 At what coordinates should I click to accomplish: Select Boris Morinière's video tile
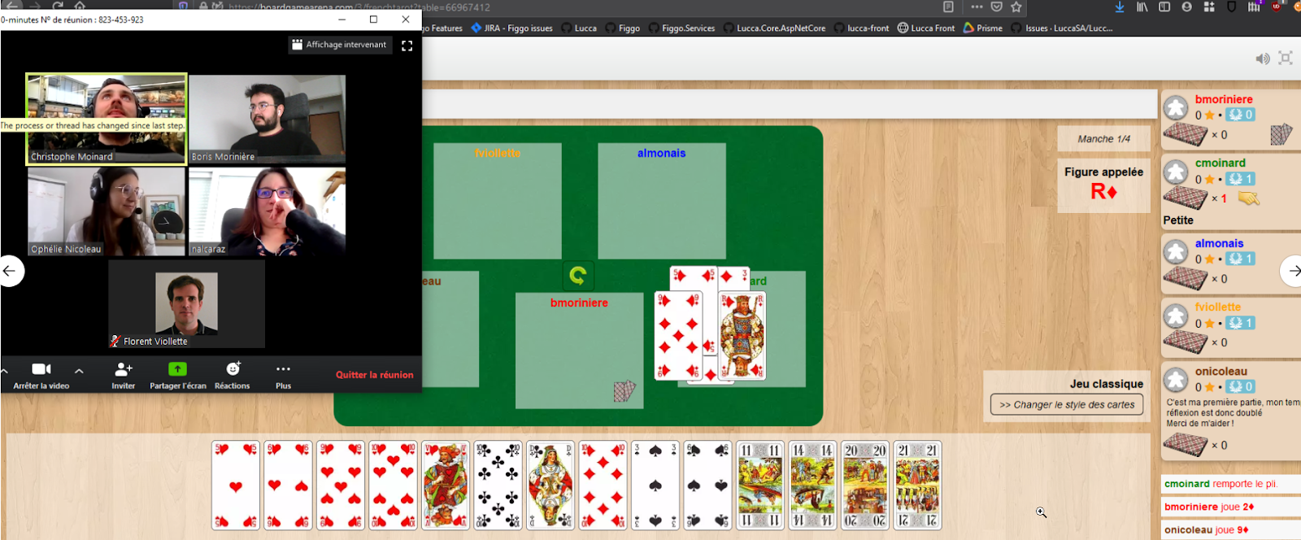point(267,119)
